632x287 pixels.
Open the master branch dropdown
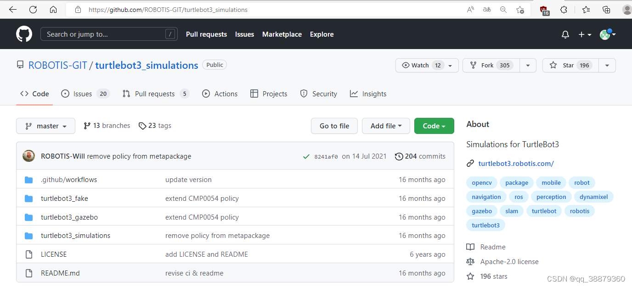click(x=45, y=126)
